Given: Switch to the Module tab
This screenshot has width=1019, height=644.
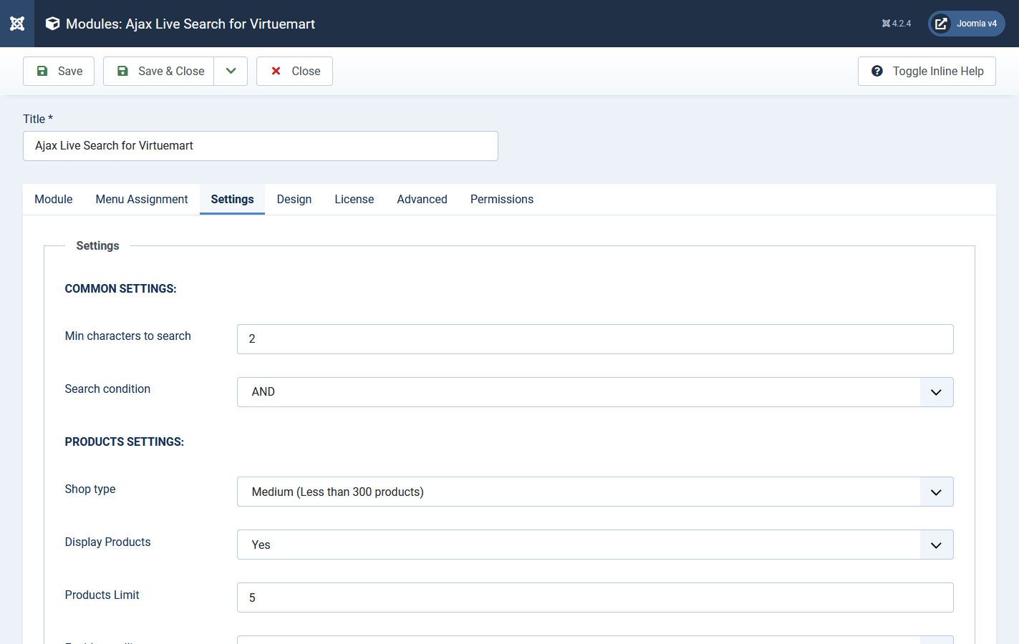Looking at the screenshot, I should pyautogui.click(x=54, y=200).
